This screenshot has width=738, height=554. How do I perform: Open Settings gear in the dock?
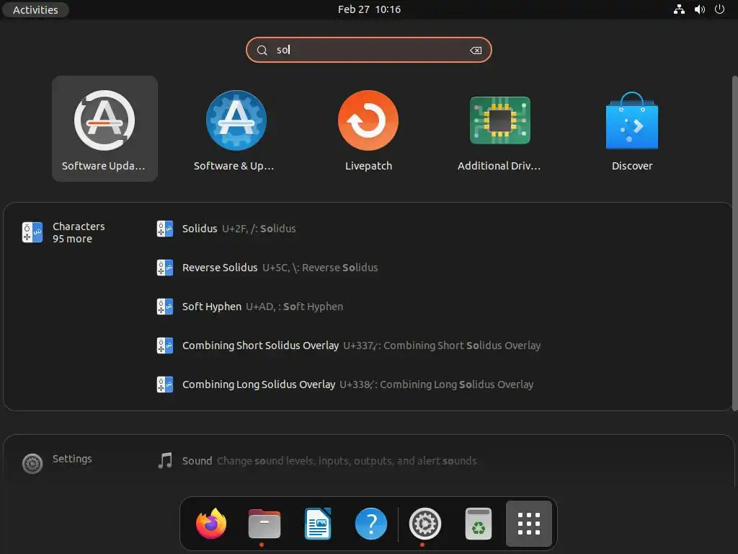[x=425, y=524]
